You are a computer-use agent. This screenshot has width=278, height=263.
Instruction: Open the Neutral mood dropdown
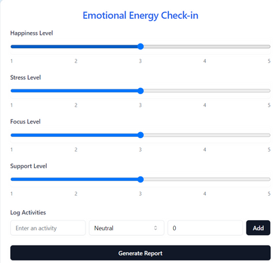[126, 228]
